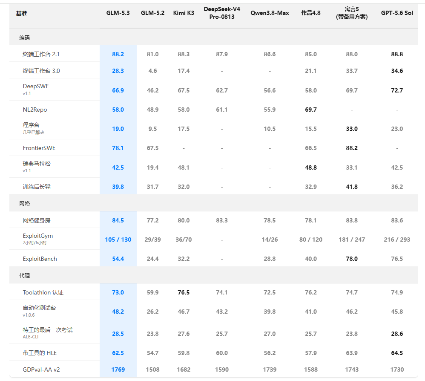
Task: Click the Toolathlon 认证 benchmark label
Action: 43,293
